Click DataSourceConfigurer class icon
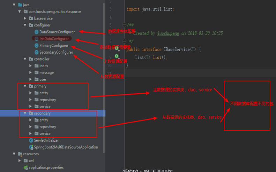This screenshot has height=172, width=276. coord(36,32)
